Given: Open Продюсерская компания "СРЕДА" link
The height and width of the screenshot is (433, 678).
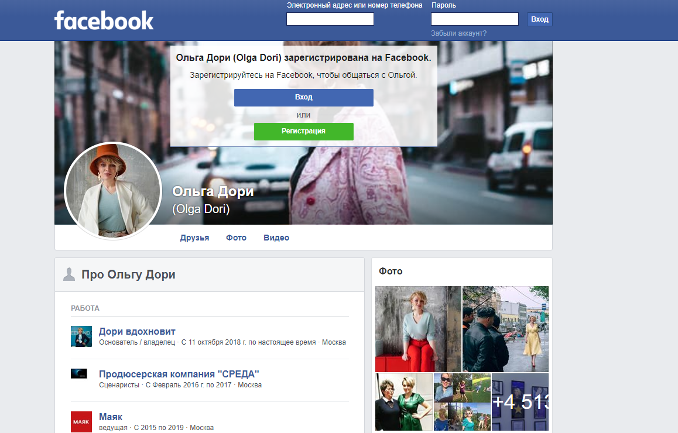Looking at the screenshot, I should click(x=179, y=374).
